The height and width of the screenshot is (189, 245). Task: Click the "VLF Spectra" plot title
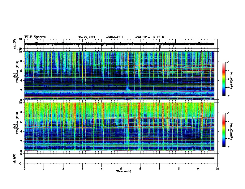point(35,37)
